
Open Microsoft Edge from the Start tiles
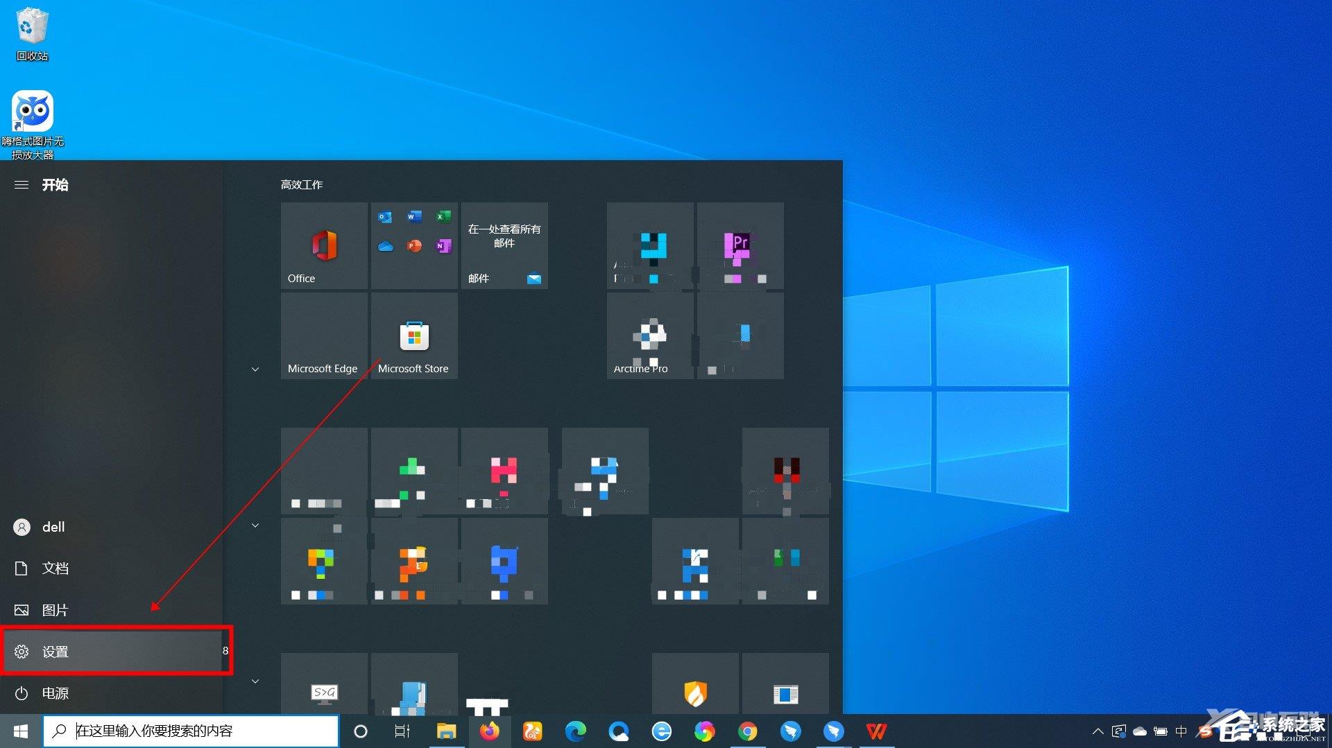click(323, 336)
